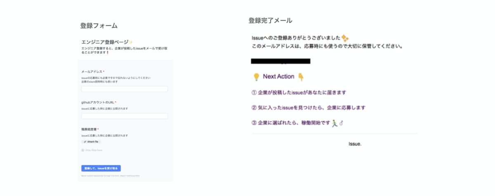Click the light bulb emoji before Next Action
Screen dimensions: 495x196
pos(256,77)
